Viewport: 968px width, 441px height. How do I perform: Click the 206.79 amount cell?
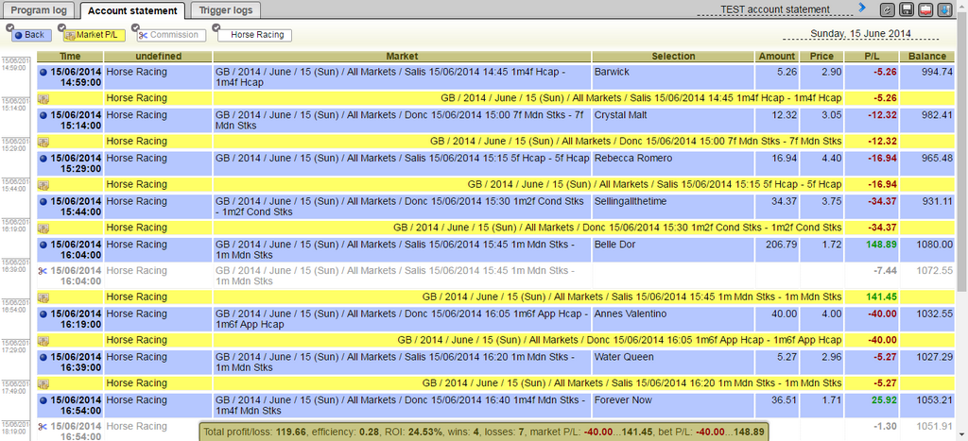(777, 250)
